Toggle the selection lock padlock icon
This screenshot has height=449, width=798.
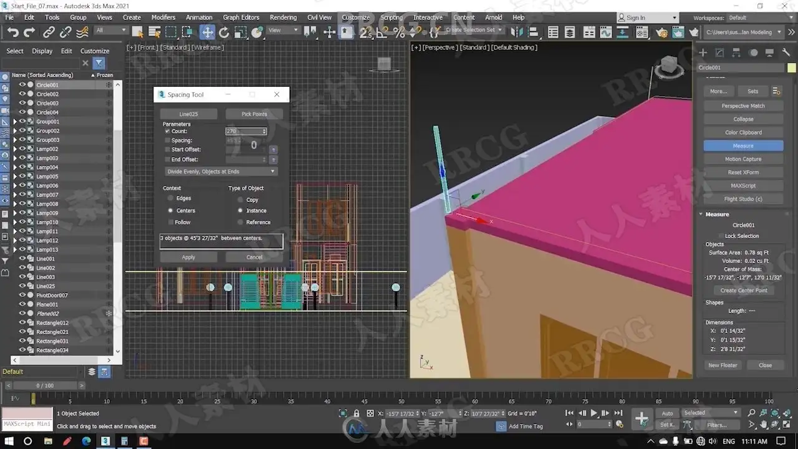(x=357, y=413)
